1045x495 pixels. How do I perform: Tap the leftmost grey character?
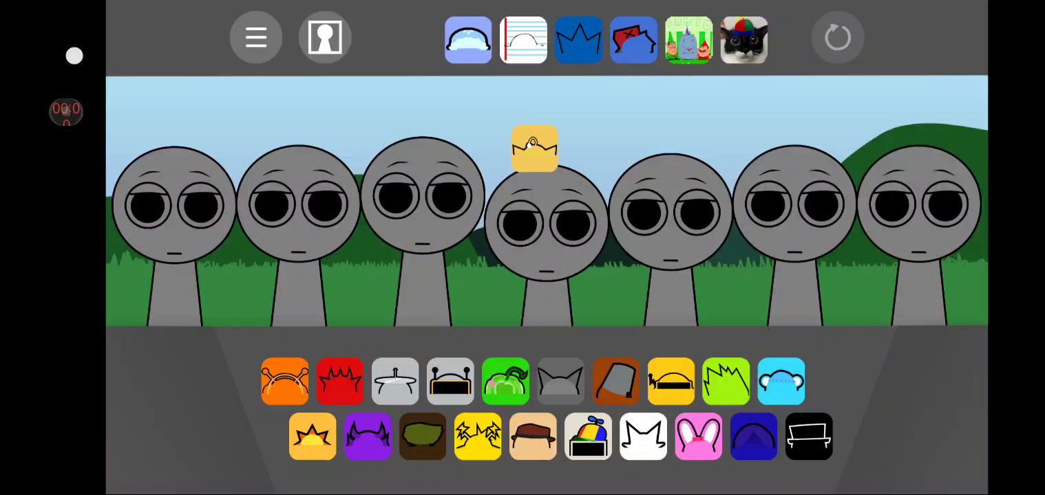pos(174,236)
